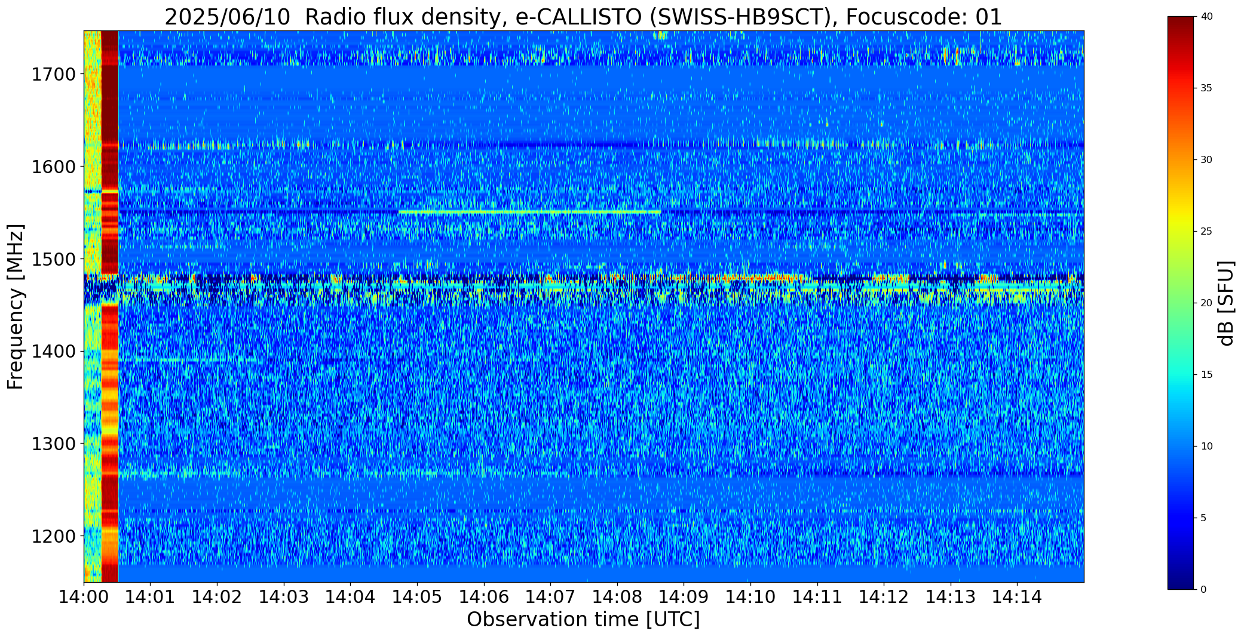Click the yellow-orange strip at the spectrogram's left edge

(x=93, y=306)
